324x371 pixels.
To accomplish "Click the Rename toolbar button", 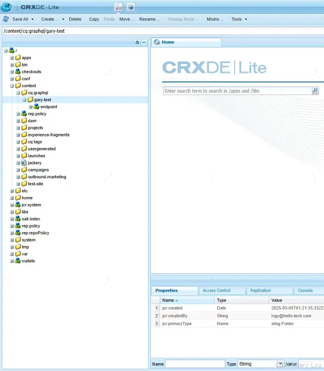I will coord(150,19).
